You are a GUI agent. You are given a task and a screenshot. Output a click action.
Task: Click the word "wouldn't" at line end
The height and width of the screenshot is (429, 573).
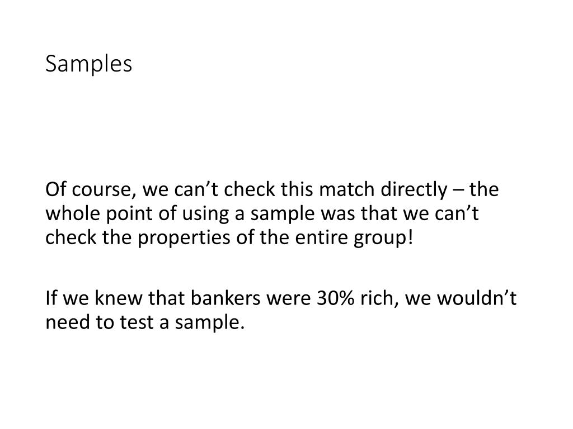click(477, 298)
